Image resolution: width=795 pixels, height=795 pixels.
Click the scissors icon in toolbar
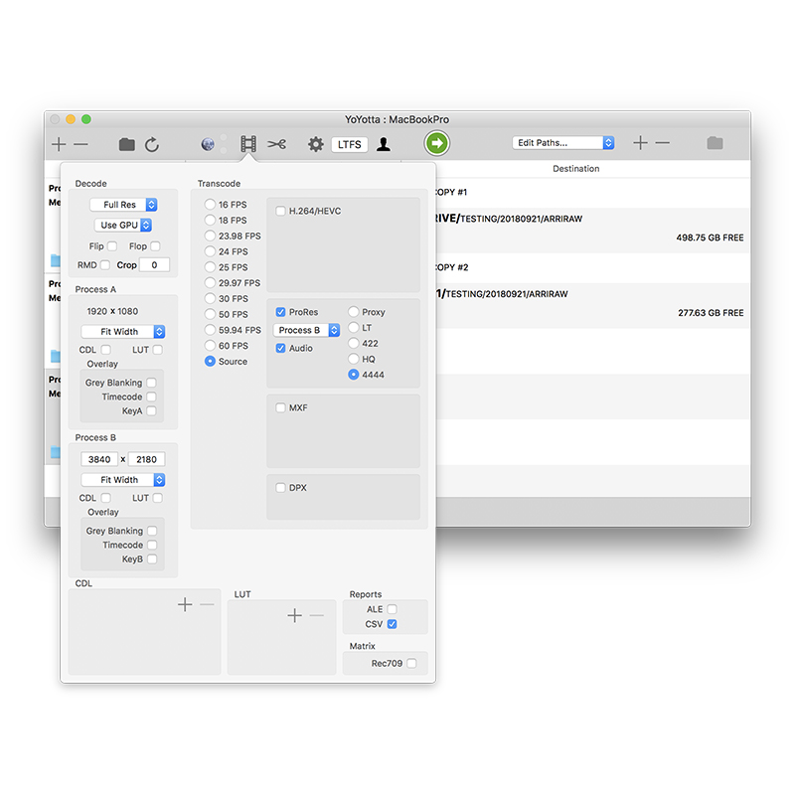(x=277, y=144)
